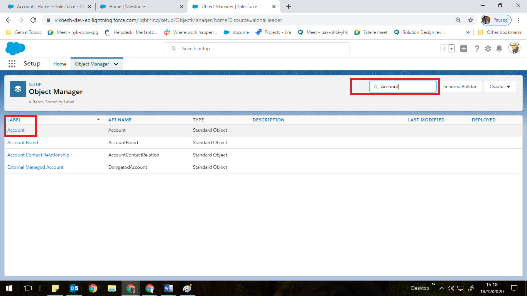The image size is (527, 296).
Task: Open the Create dropdown menu
Action: (500, 86)
